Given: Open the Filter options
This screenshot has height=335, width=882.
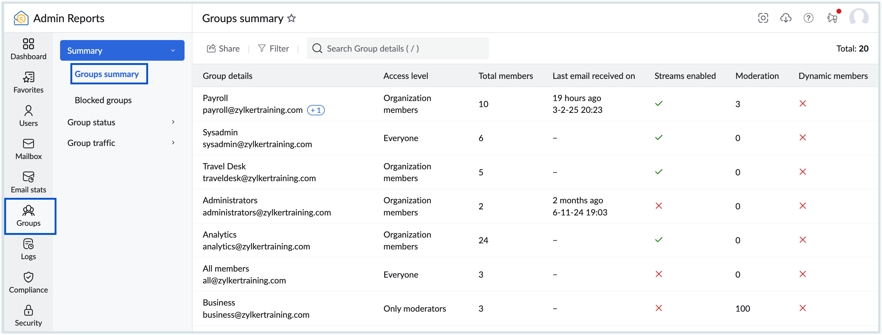Looking at the screenshot, I should [x=273, y=49].
